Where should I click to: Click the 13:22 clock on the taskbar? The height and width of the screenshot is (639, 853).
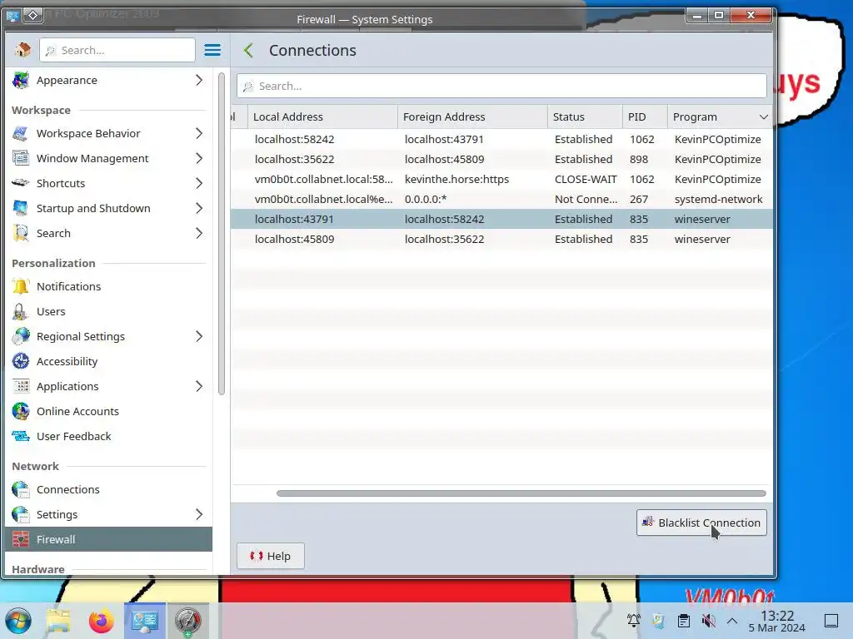tap(777, 621)
